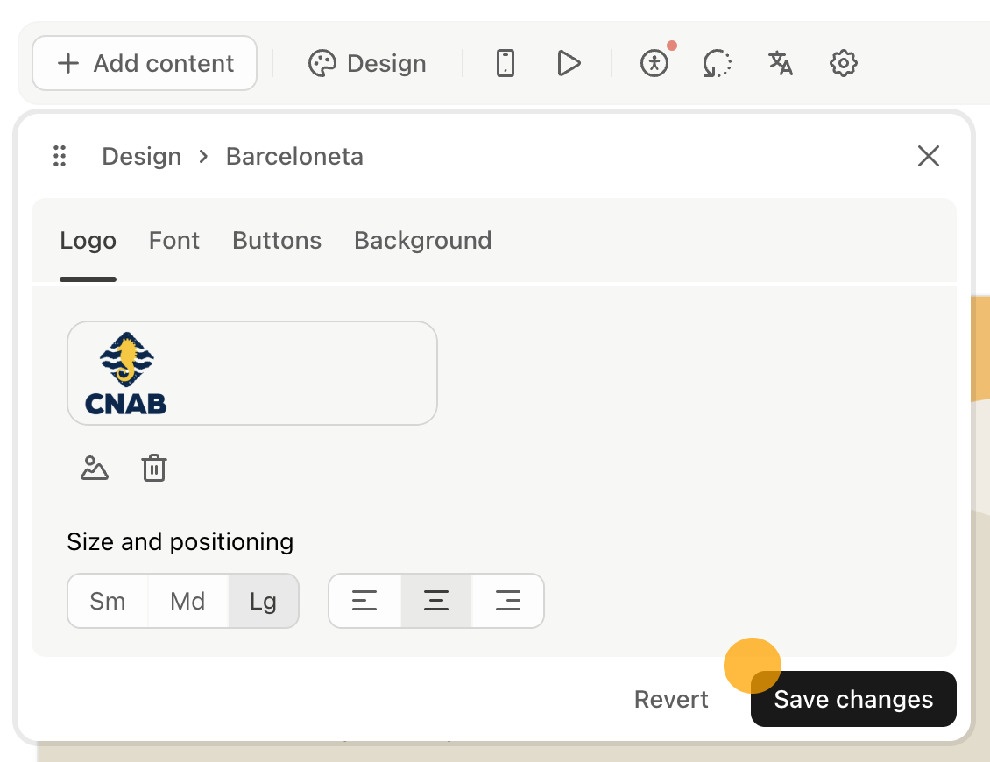Screen dimensions: 990x762
Task: Set logo size to Sm
Action: (x=108, y=601)
